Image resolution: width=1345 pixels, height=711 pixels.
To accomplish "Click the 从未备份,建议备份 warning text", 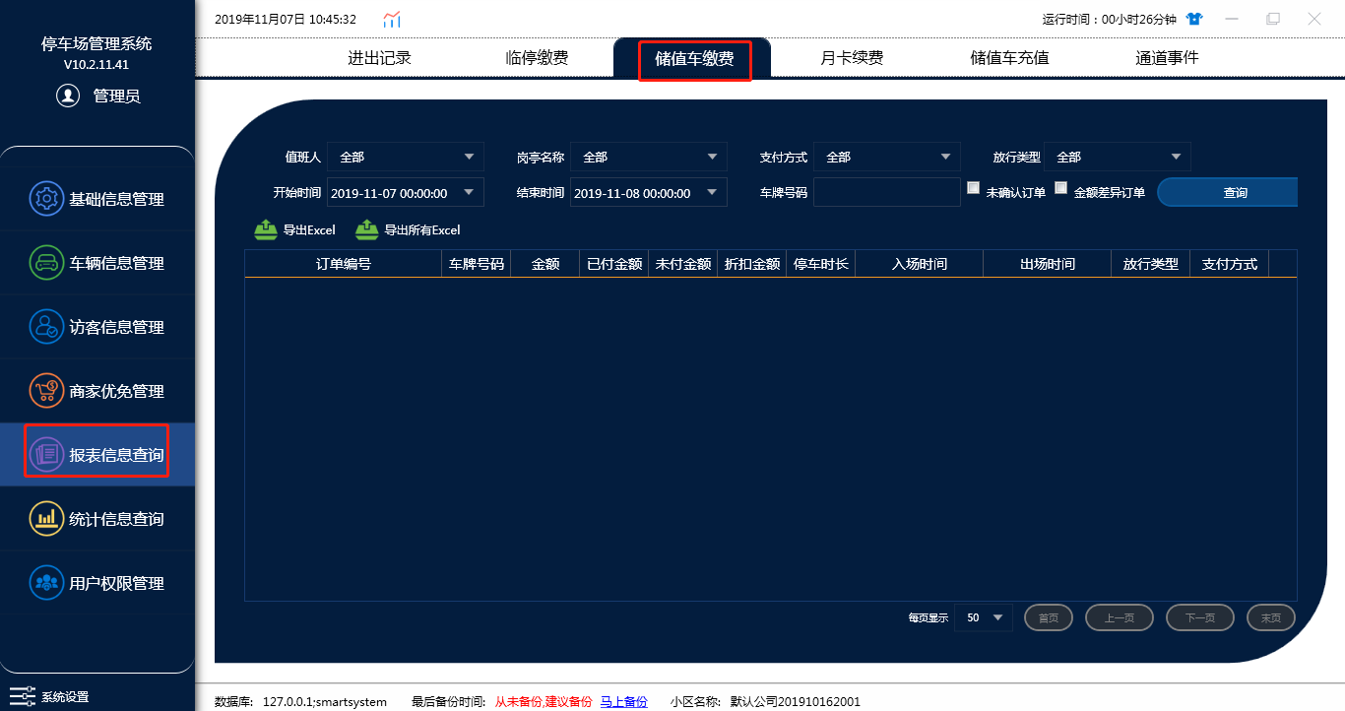I will coord(544,701).
